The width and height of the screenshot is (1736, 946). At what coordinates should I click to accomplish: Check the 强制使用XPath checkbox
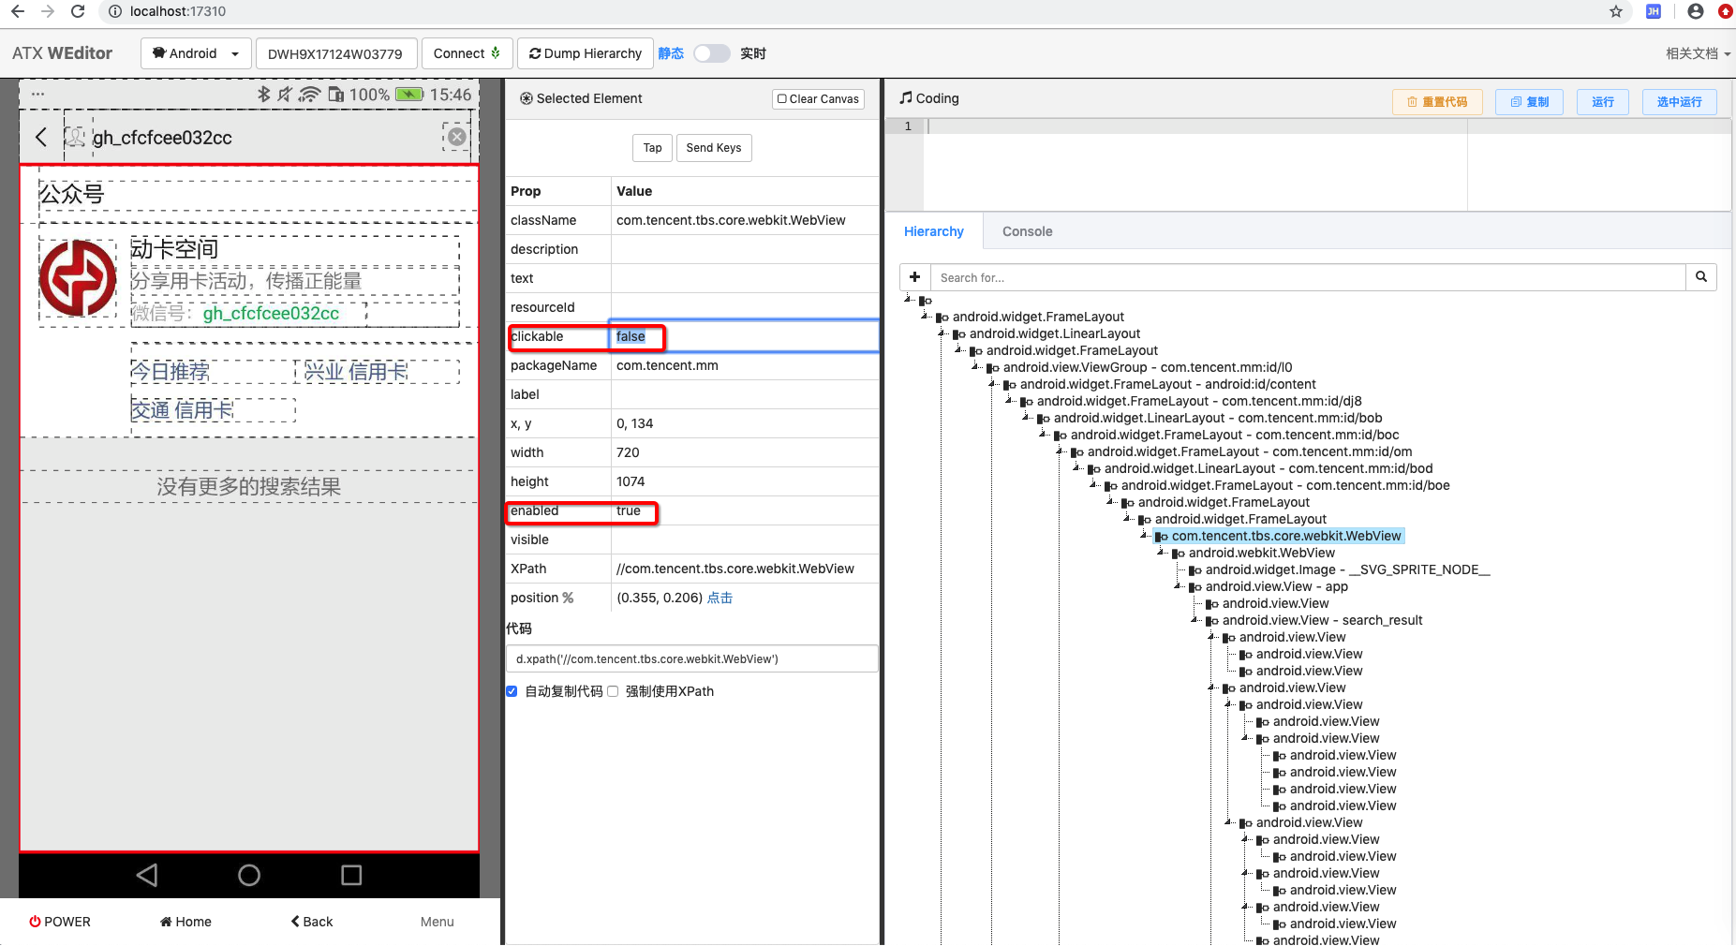tap(613, 691)
